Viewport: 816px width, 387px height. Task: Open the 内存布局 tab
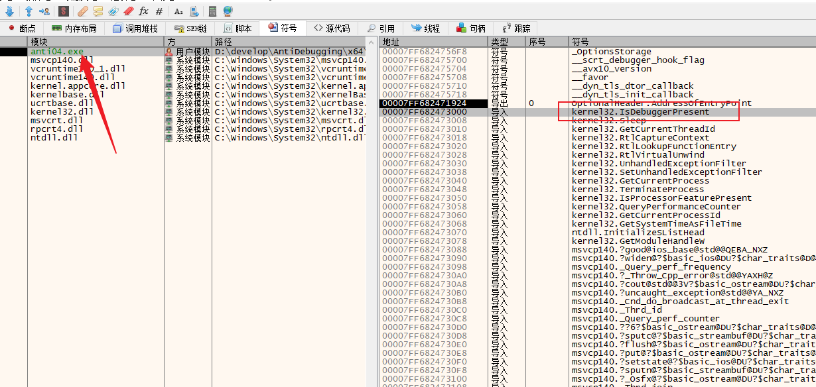(74, 28)
